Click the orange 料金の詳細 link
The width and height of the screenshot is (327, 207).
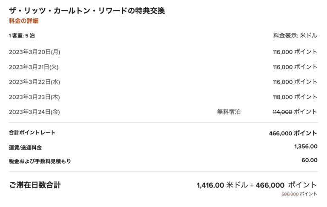pyautogui.click(x=23, y=21)
